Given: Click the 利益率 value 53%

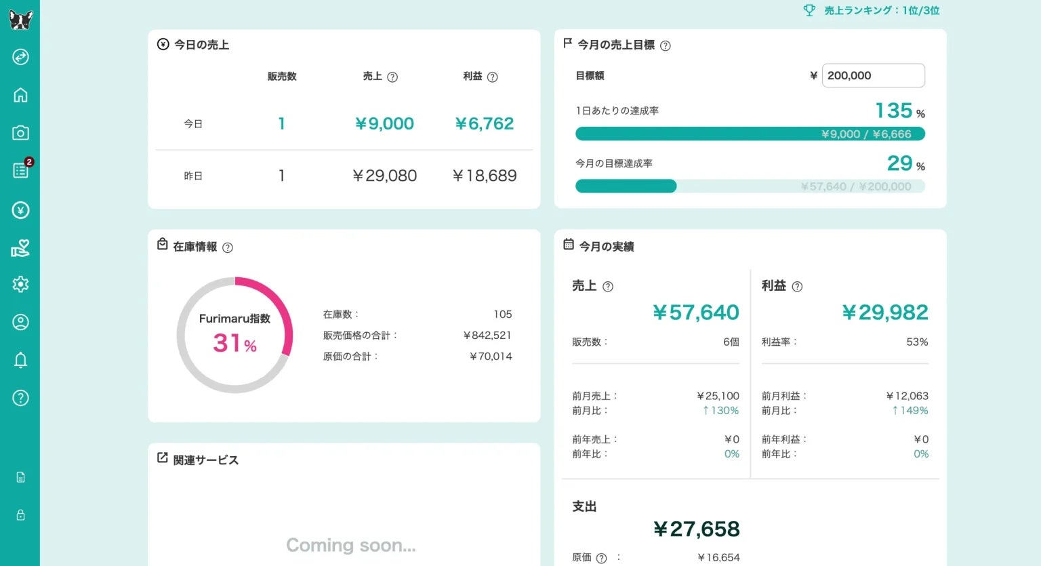Looking at the screenshot, I should click(918, 342).
